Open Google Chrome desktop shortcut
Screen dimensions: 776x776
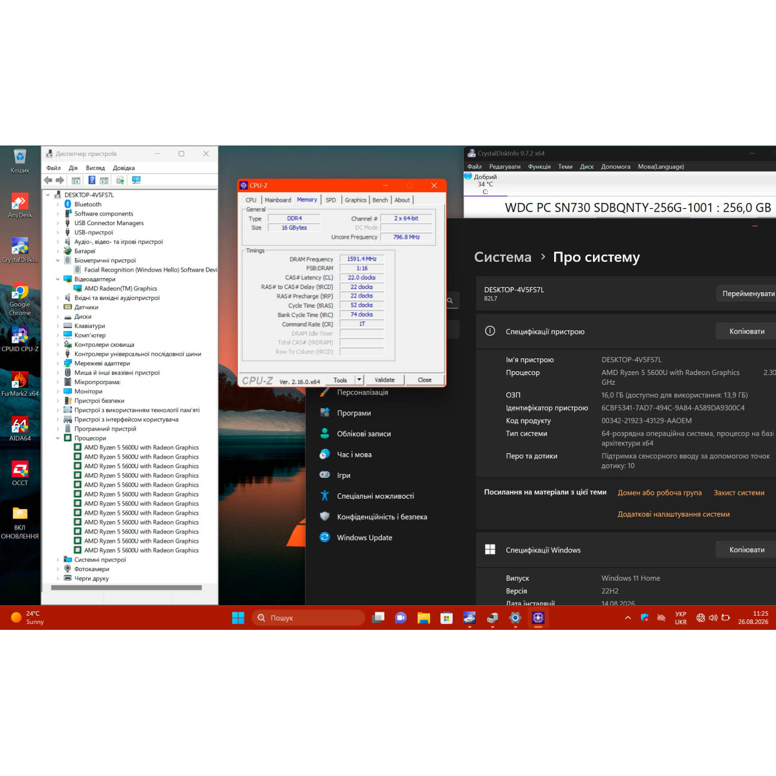pyautogui.click(x=19, y=299)
